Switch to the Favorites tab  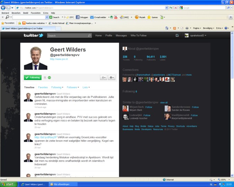point(43,87)
